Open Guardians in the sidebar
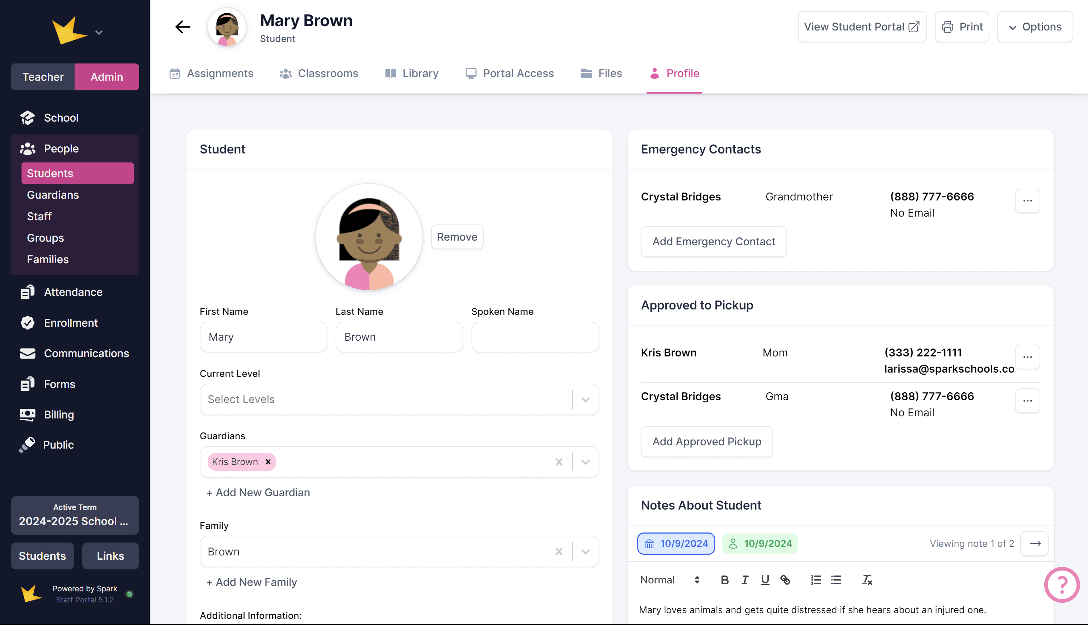This screenshot has height=625, width=1088. 53,195
